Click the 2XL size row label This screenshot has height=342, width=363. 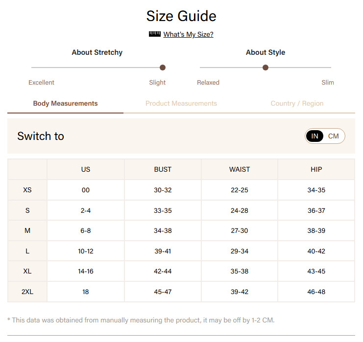click(27, 292)
